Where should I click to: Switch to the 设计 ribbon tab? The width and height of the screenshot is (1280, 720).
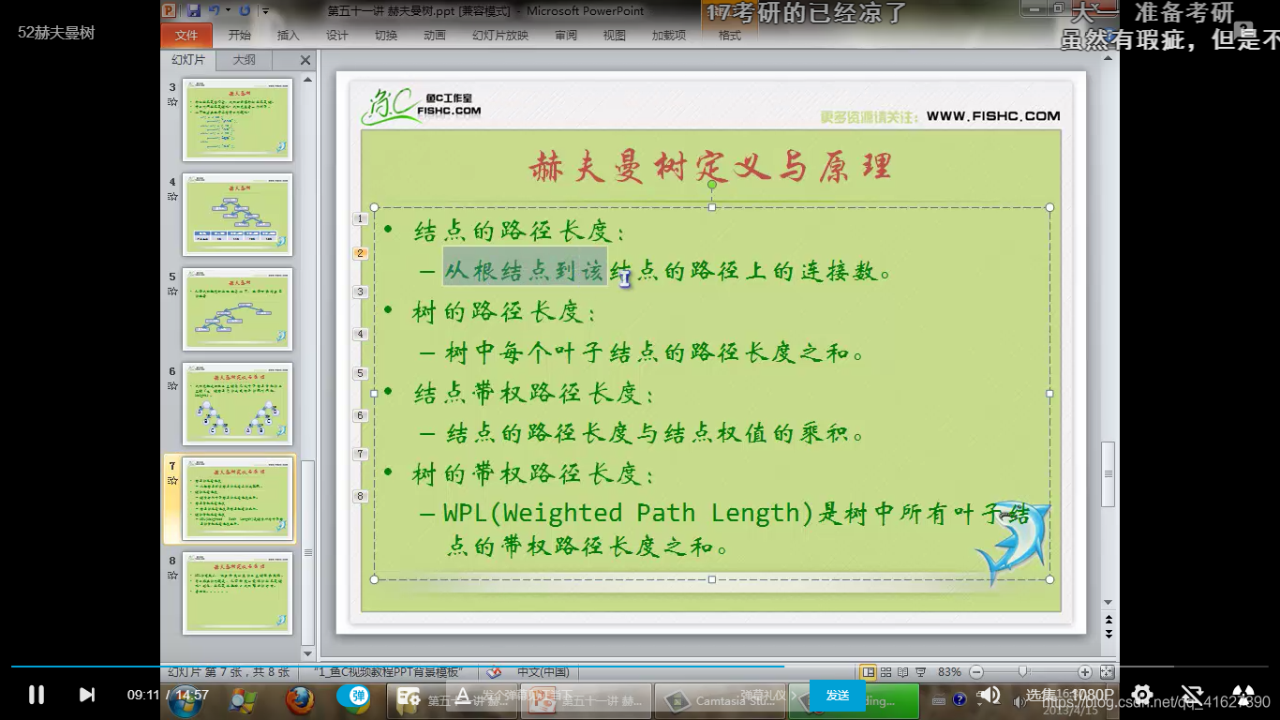(337, 35)
